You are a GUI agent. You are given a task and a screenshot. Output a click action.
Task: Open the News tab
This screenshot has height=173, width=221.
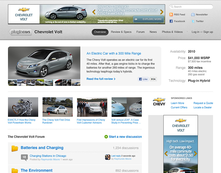[x=153, y=32]
